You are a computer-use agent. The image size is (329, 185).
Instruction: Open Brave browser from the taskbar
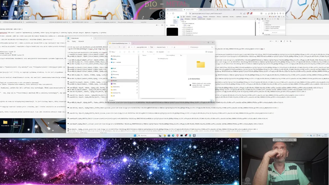(x=177, y=135)
